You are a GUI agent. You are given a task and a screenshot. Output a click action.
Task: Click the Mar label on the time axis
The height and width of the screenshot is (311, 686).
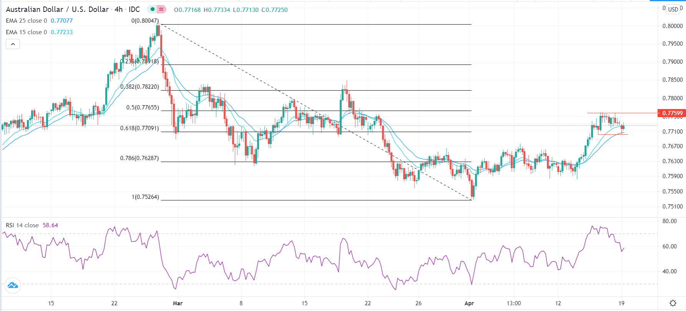point(177,303)
